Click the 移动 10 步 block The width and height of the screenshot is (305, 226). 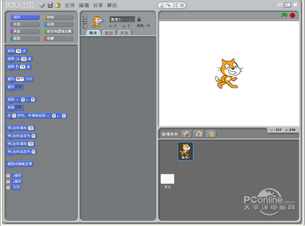17,51
